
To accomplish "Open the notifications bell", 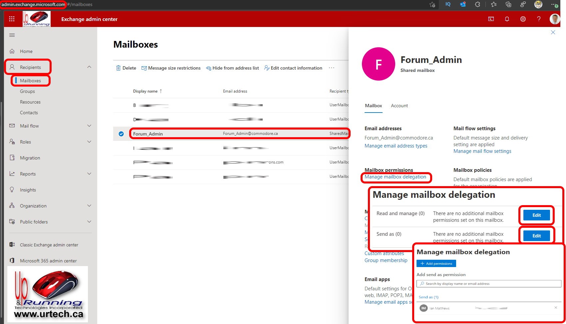I will (507, 19).
